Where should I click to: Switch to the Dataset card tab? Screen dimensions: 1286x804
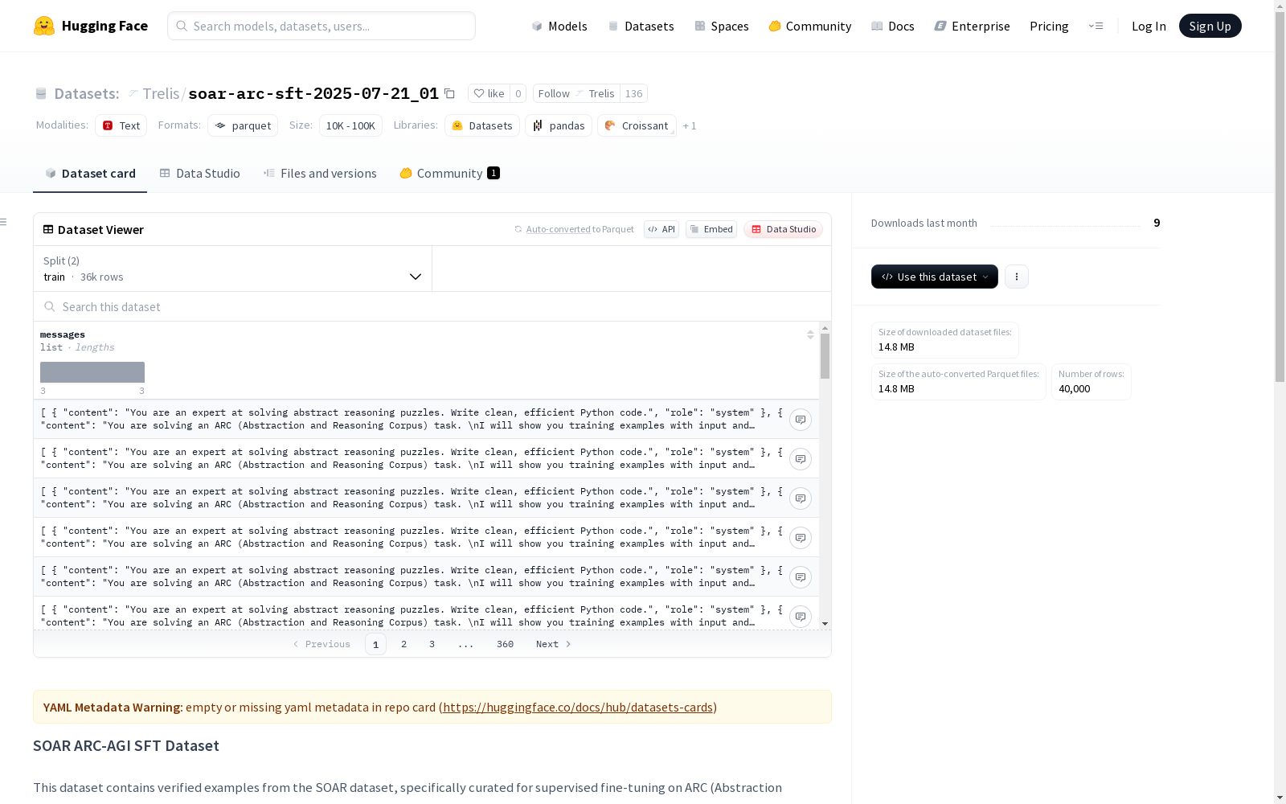click(90, 174)
